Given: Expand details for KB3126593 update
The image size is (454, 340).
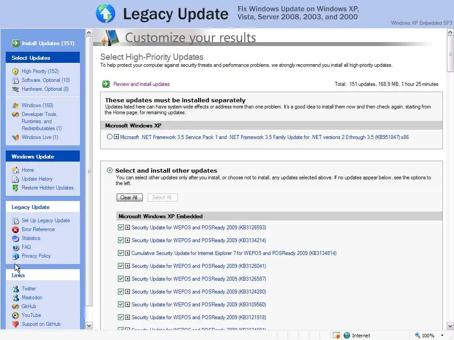Looking at the screenshot, I should (127, 228).
